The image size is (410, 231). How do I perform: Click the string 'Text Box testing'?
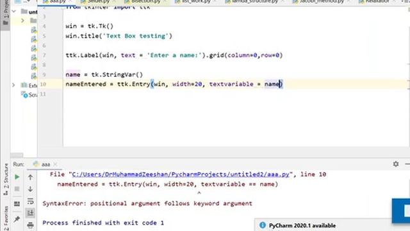(x=136, y=36)
